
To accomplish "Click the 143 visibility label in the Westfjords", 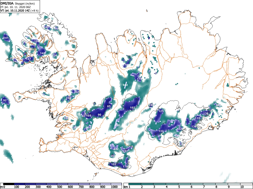I will click(x=43, y=53).
